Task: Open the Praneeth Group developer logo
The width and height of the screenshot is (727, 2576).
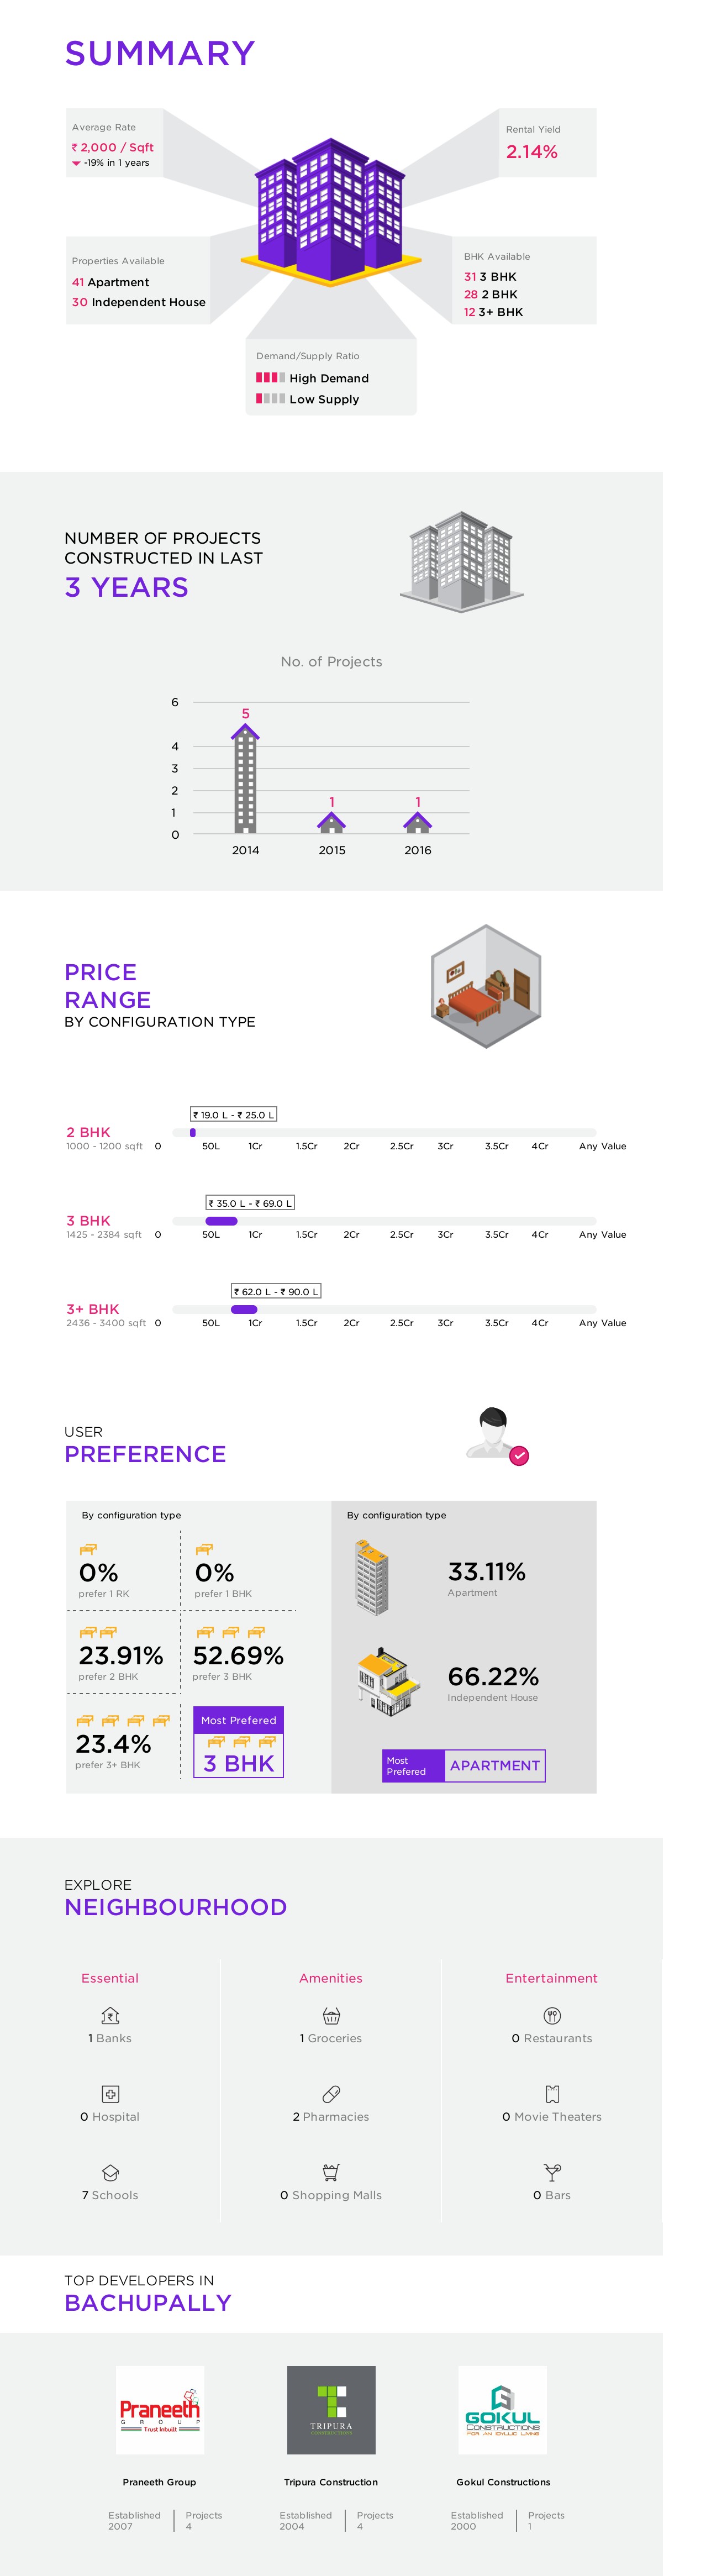Action: (x=160, y=2409)
